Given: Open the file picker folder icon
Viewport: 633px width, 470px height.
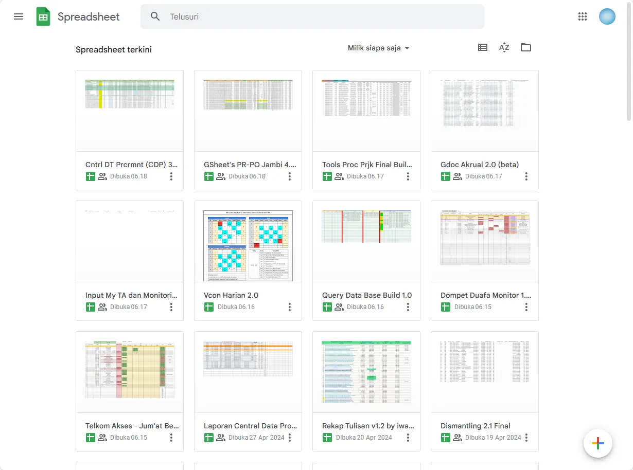Looking at the screenshot, I should pos(525,48).
